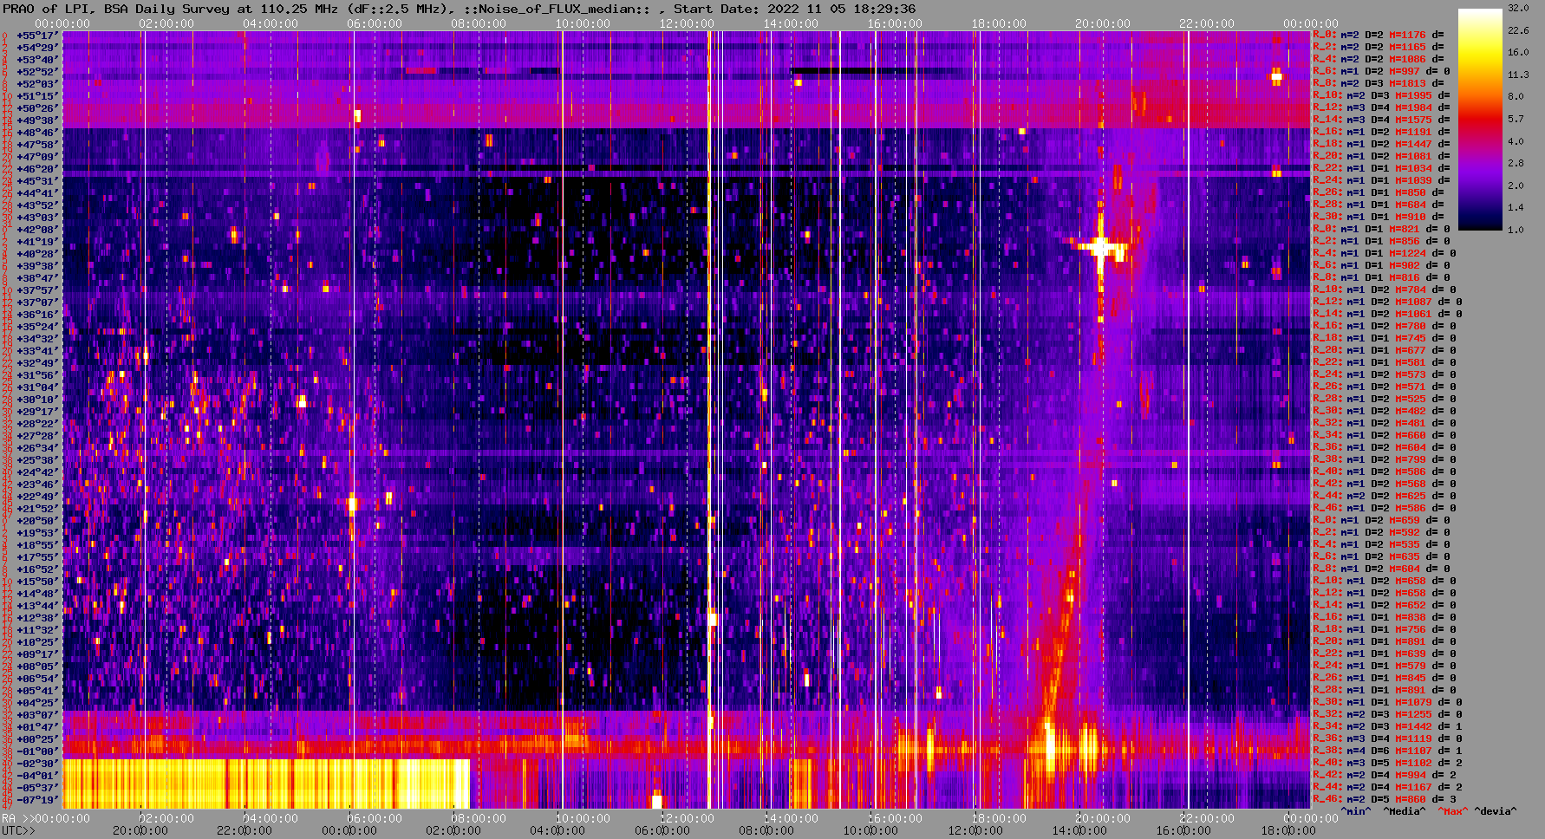This screenshot has width=1545, height=839.
Task: Click the row stats entry with M=482
Action: point(1385,412)
